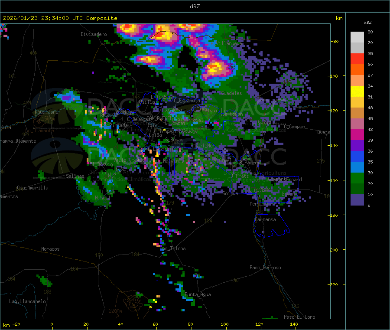
Task: Click the 2200m elevation label near the bottom
Action: [x=115, y=311]
